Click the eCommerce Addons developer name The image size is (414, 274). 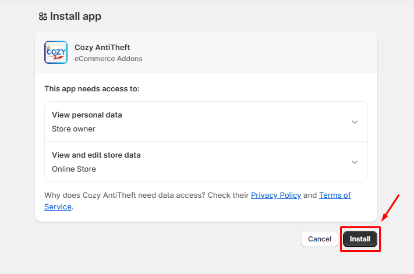point(108,59)
